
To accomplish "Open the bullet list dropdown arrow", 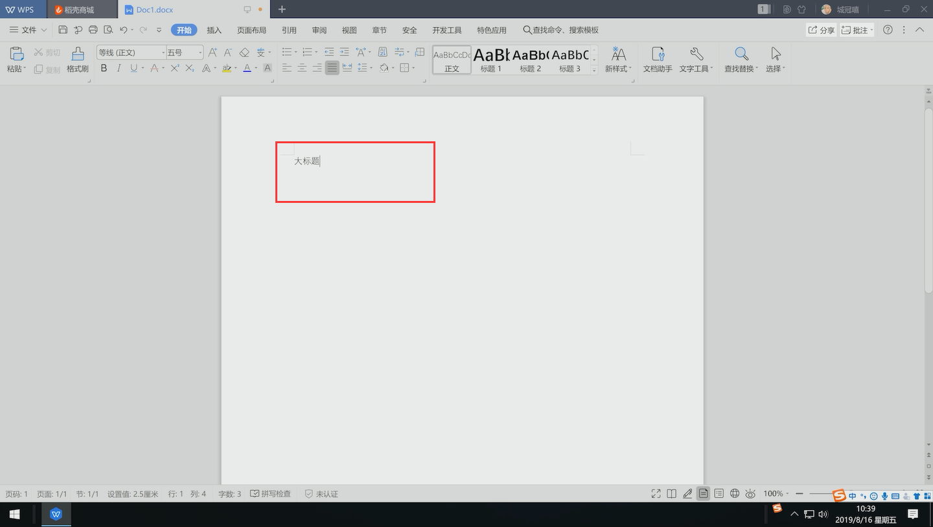I will pos(296,53).
